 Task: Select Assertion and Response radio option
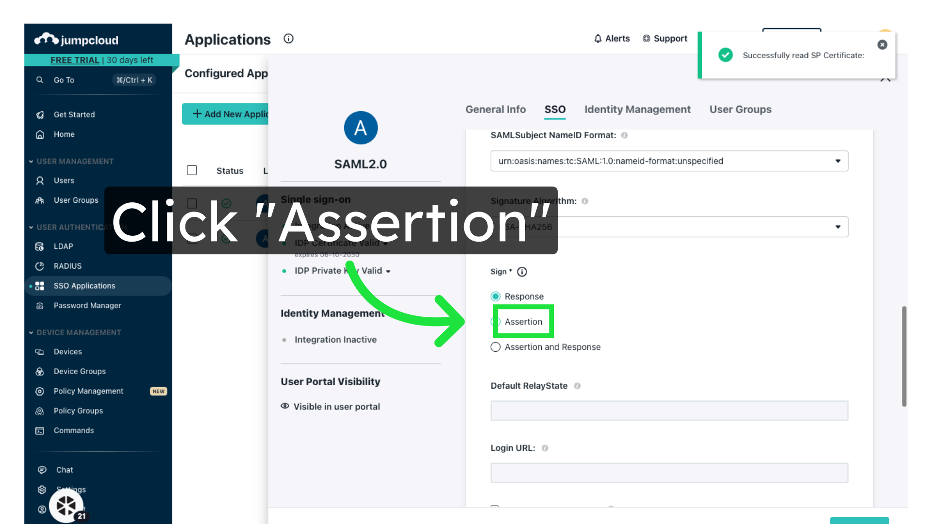pyautogui.click(x=496, y=347)
